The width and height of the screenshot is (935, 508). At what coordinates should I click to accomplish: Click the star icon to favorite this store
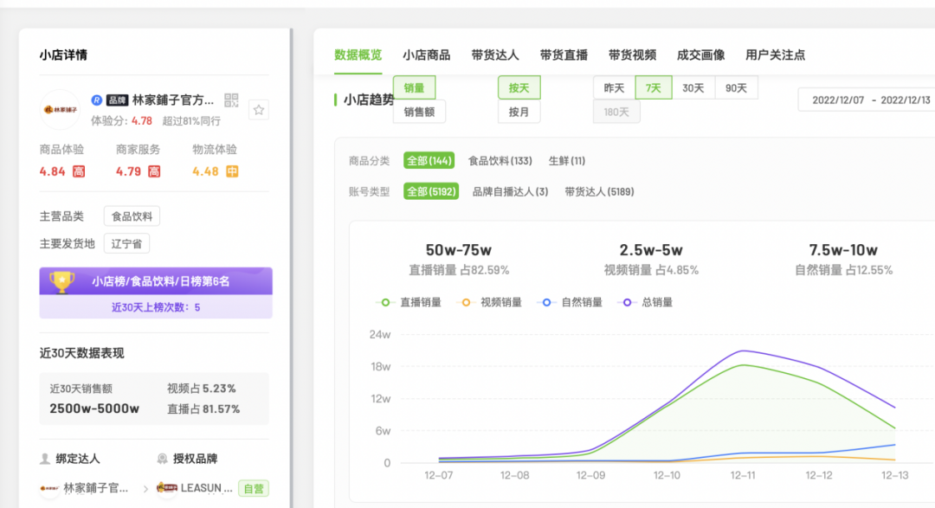[259, 109]
